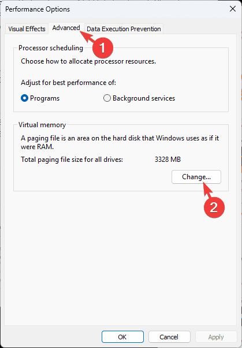Click the red circle marker numbered 1
The image size is (242, 348).
(x=103, y=48)
